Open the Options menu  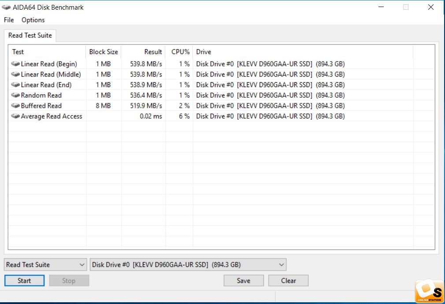point(33,20)
